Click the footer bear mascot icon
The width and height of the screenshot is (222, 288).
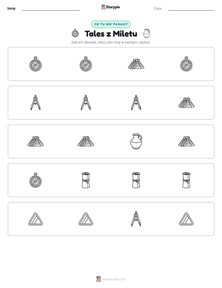(x=99, y=279)
